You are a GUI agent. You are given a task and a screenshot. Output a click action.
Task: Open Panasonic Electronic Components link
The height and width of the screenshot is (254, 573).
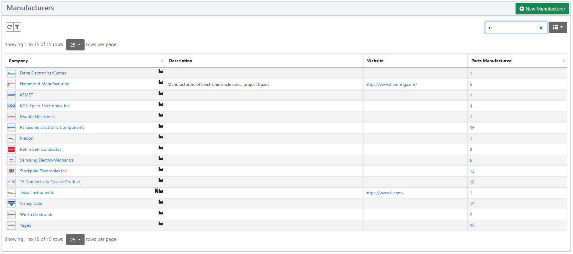pos(52,128)
